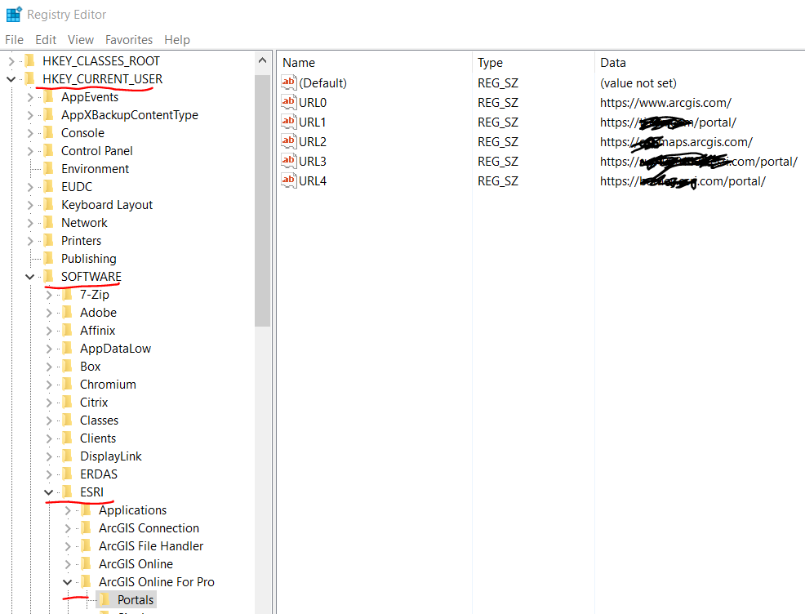This screenshot has height=614, width=805.
Task: Click the Box folder icon
Action: coord(67,367)
